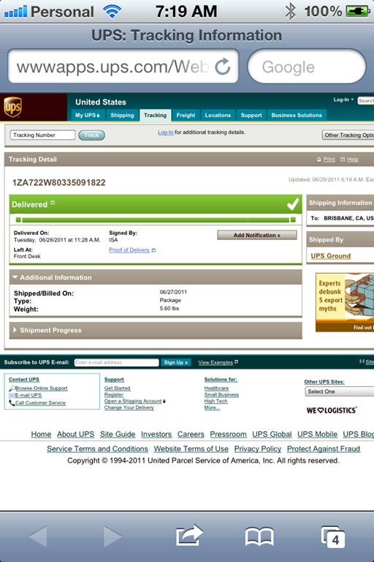Tap the Safari back arrow
Viewport: 374px width, 562px height.
[x=38, y=536]
